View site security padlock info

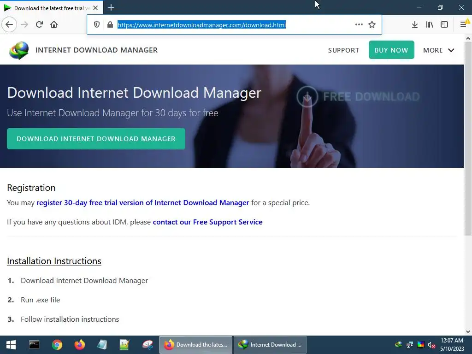110,25
